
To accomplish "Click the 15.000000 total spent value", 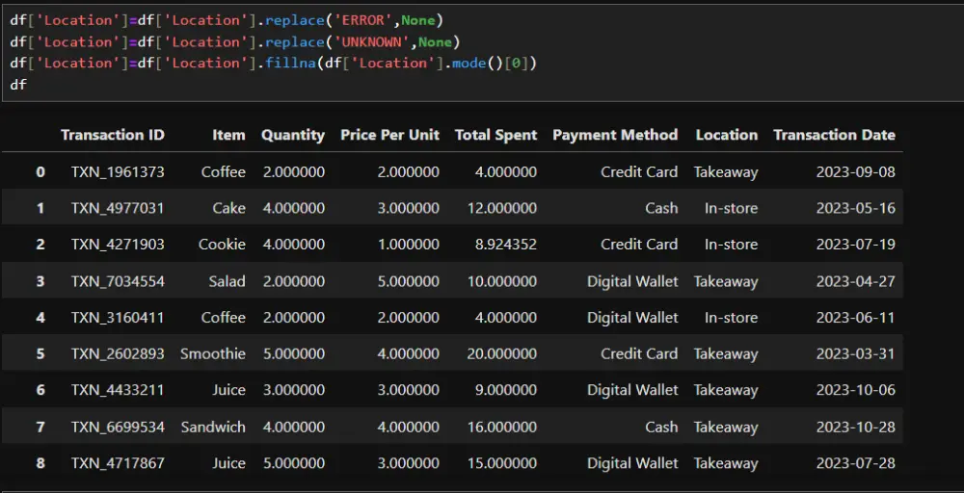I will click(x=501, y=463).
